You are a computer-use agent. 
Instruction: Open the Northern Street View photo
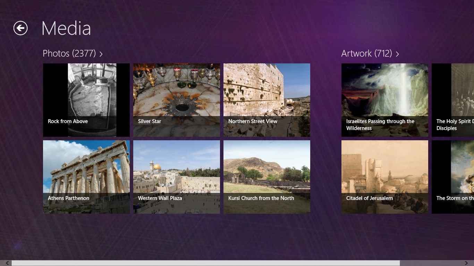267,100
